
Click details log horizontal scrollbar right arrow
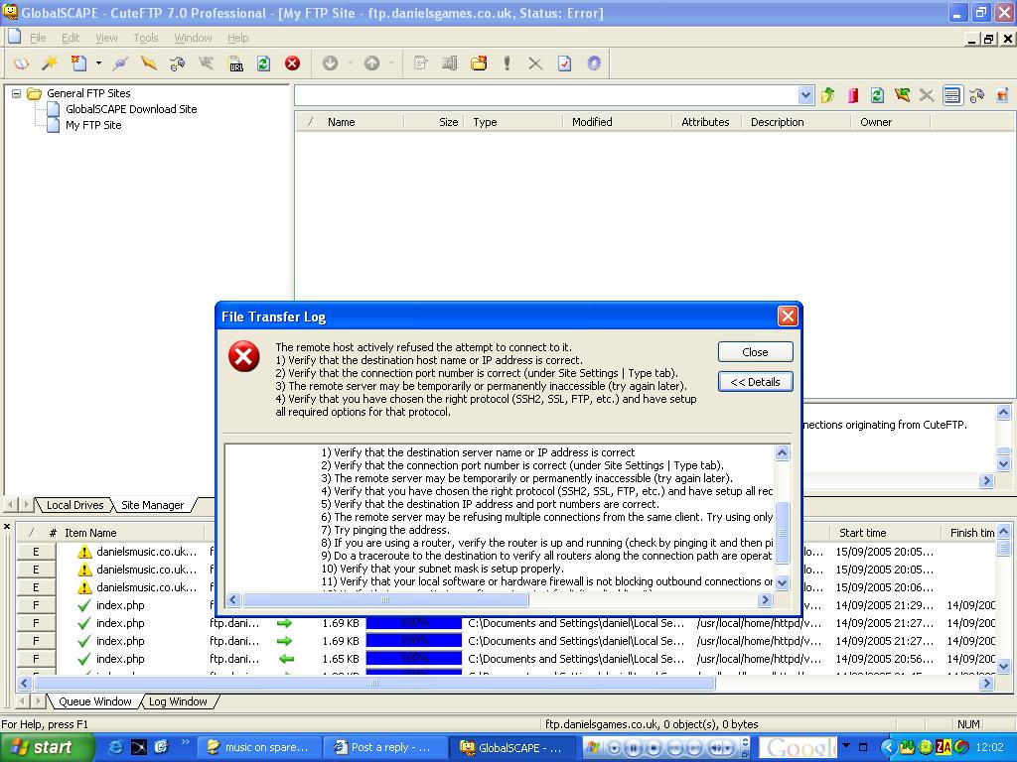coord(766,599)
